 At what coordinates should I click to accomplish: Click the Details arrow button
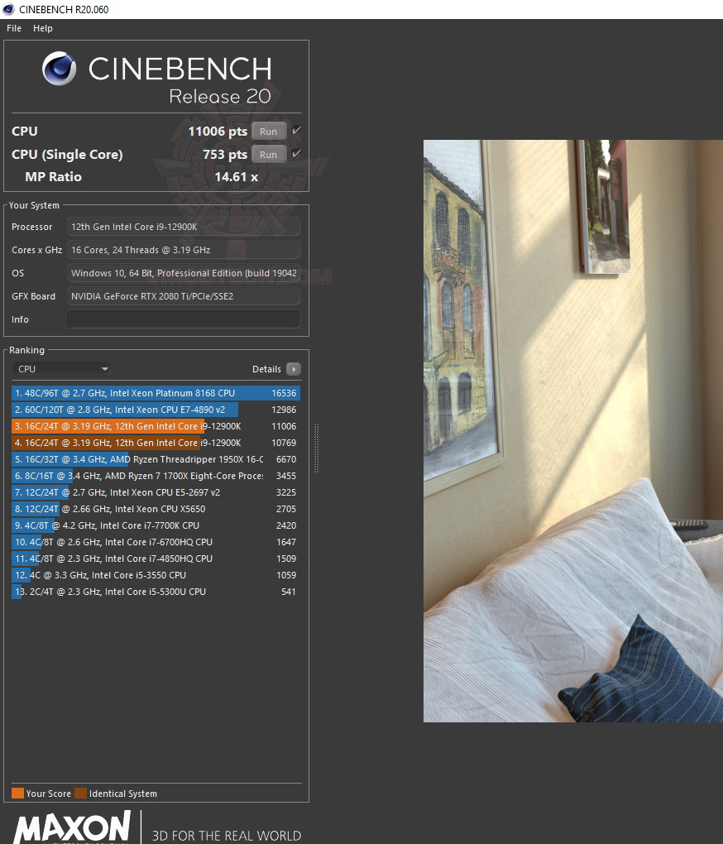[294, 369]
